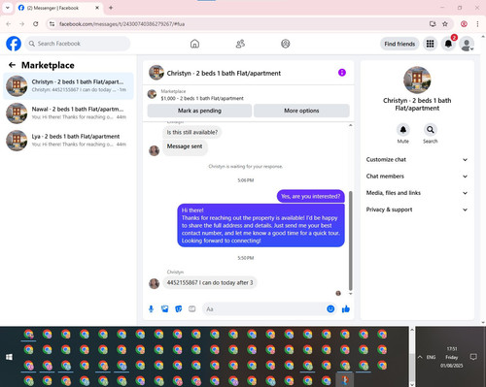Open the Chrome three-dot menu
486x387 pixels.
pyautogui.click(x=477, y=24)
